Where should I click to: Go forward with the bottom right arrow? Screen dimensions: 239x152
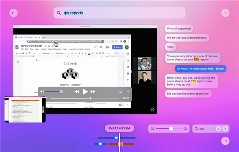[225, 141]
